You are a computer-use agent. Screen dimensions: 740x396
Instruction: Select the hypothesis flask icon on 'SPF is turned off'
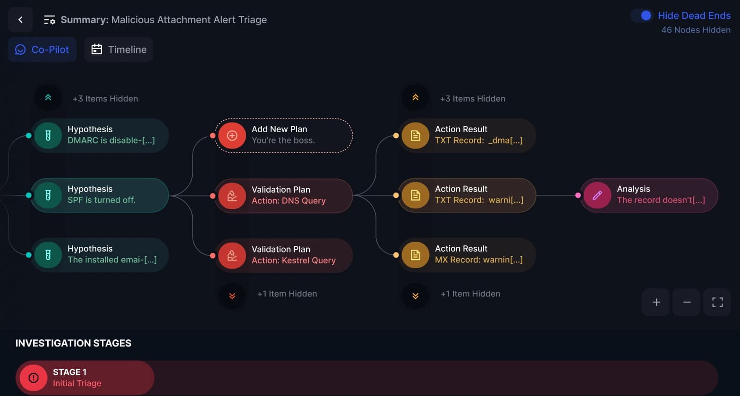[x=48, y=195]
